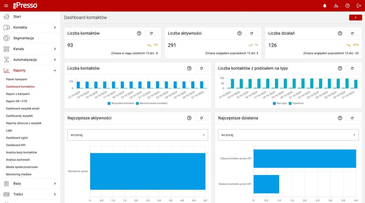365x203 pixels.
Task: Click the red plus add button
Action: [356, 18]
